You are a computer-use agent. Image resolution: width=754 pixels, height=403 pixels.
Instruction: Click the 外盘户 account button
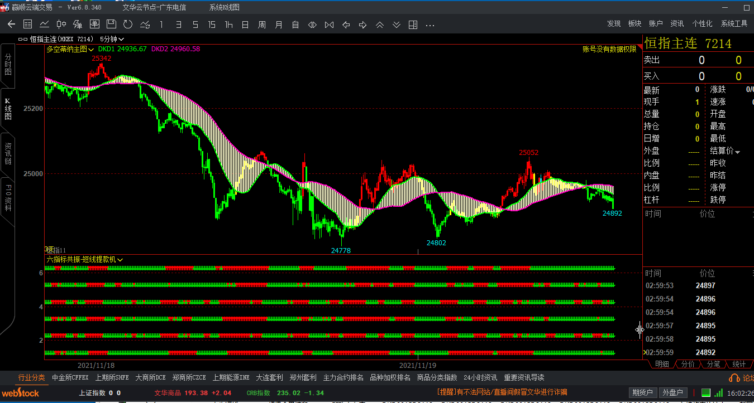pyautogui.click(x=672, y=392)
